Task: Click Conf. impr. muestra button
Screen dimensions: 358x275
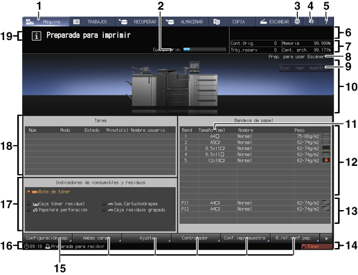Action: click(245, 238)
